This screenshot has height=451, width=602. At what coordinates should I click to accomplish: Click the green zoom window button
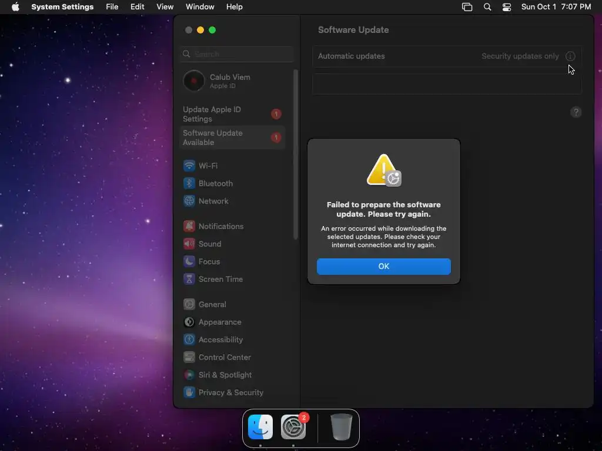[x=212, y=30]
